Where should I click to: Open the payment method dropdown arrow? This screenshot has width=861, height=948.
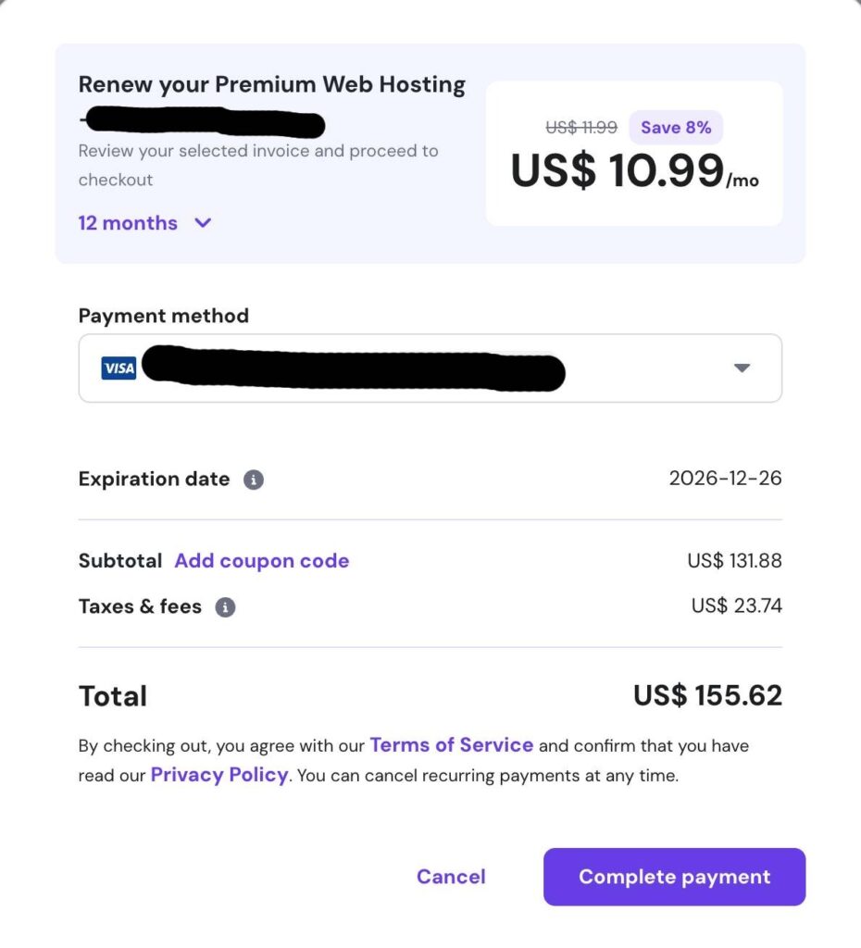click(x=741, y=368)
